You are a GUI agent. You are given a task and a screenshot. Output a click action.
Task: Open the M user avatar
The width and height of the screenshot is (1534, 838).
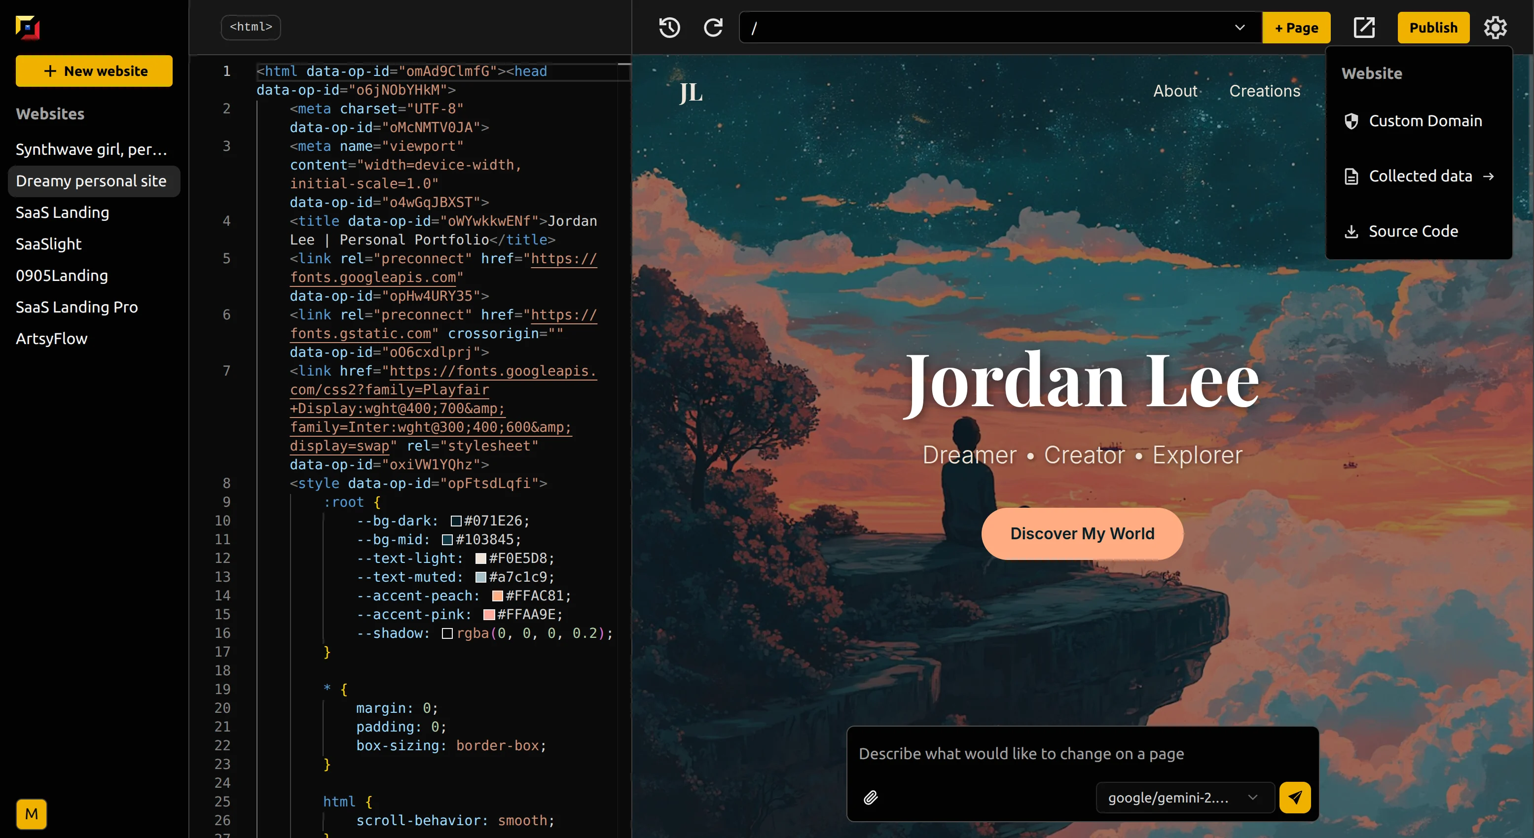32,813
